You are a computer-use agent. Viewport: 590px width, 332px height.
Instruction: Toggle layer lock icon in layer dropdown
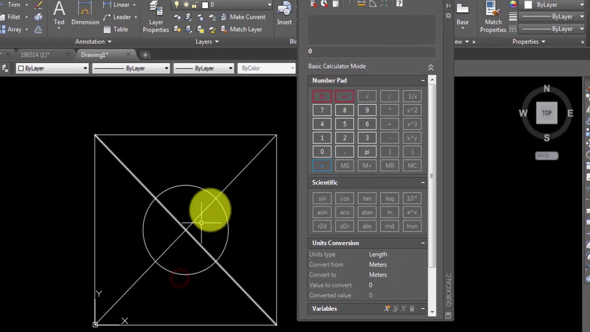point(195,5)
